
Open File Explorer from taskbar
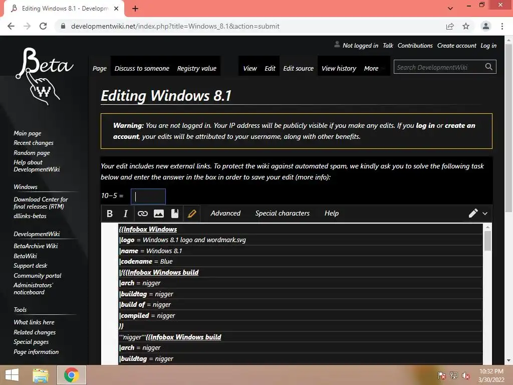tap(41, 375)
